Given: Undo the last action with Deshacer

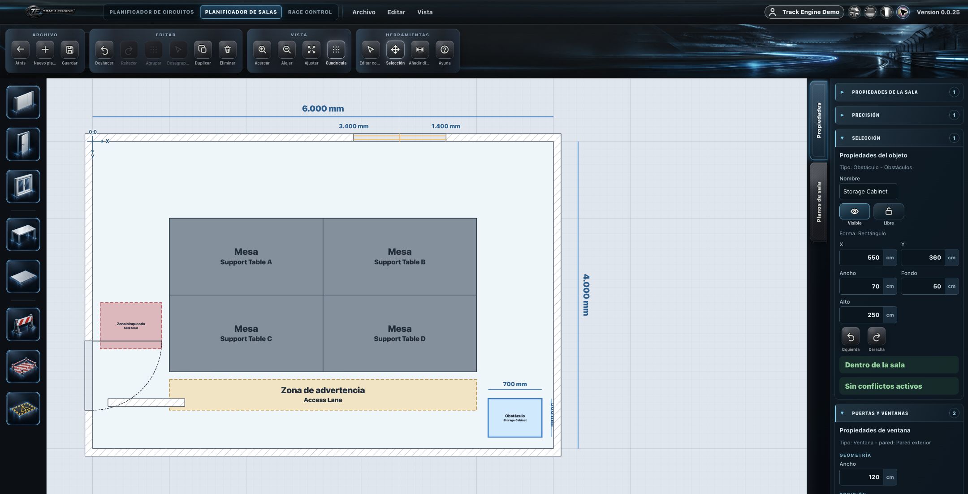Looking at the screenshot, I should (x=104, y=50).
